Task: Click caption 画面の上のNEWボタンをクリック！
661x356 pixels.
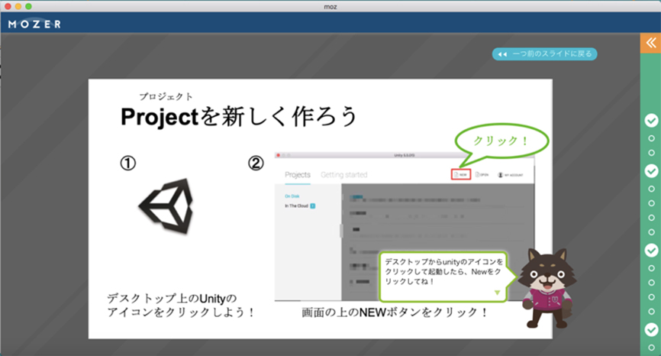Action: [395, 312]
